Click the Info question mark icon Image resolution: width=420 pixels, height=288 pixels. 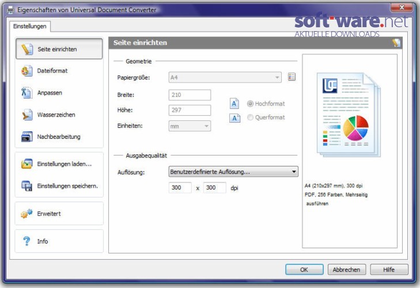point(27,241)
